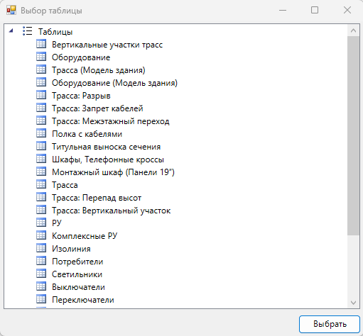Click table icon beside Полка с кабелями

[41, 133]
